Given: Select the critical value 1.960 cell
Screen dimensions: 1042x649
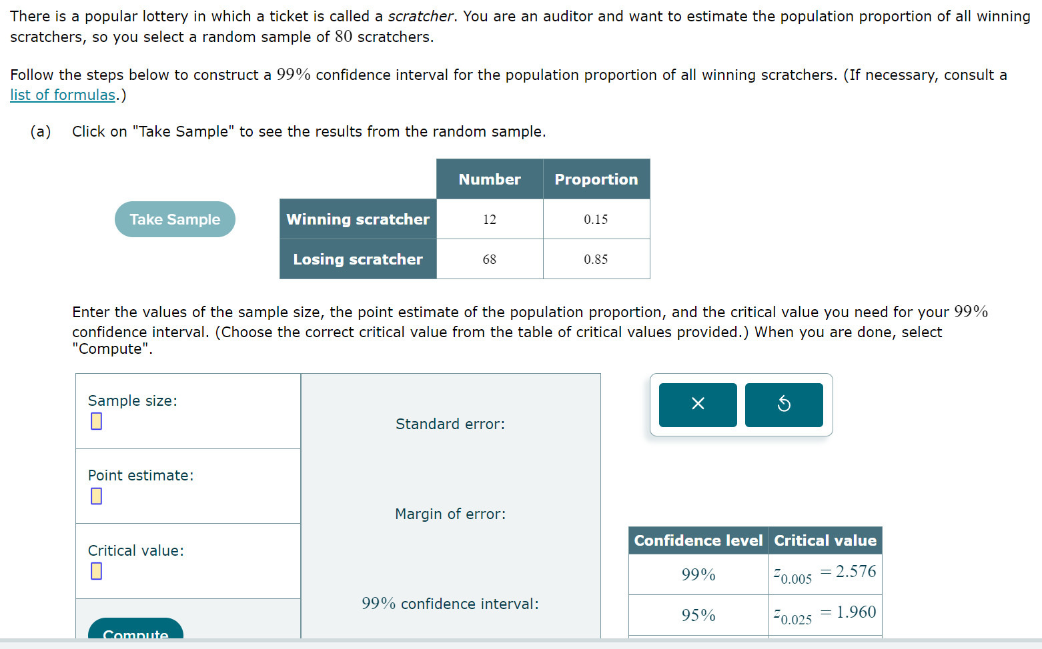Looking at the screenshot, I should pos(825,614).
